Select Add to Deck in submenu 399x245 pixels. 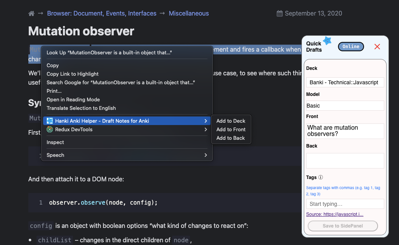click(x=231, y=121)
